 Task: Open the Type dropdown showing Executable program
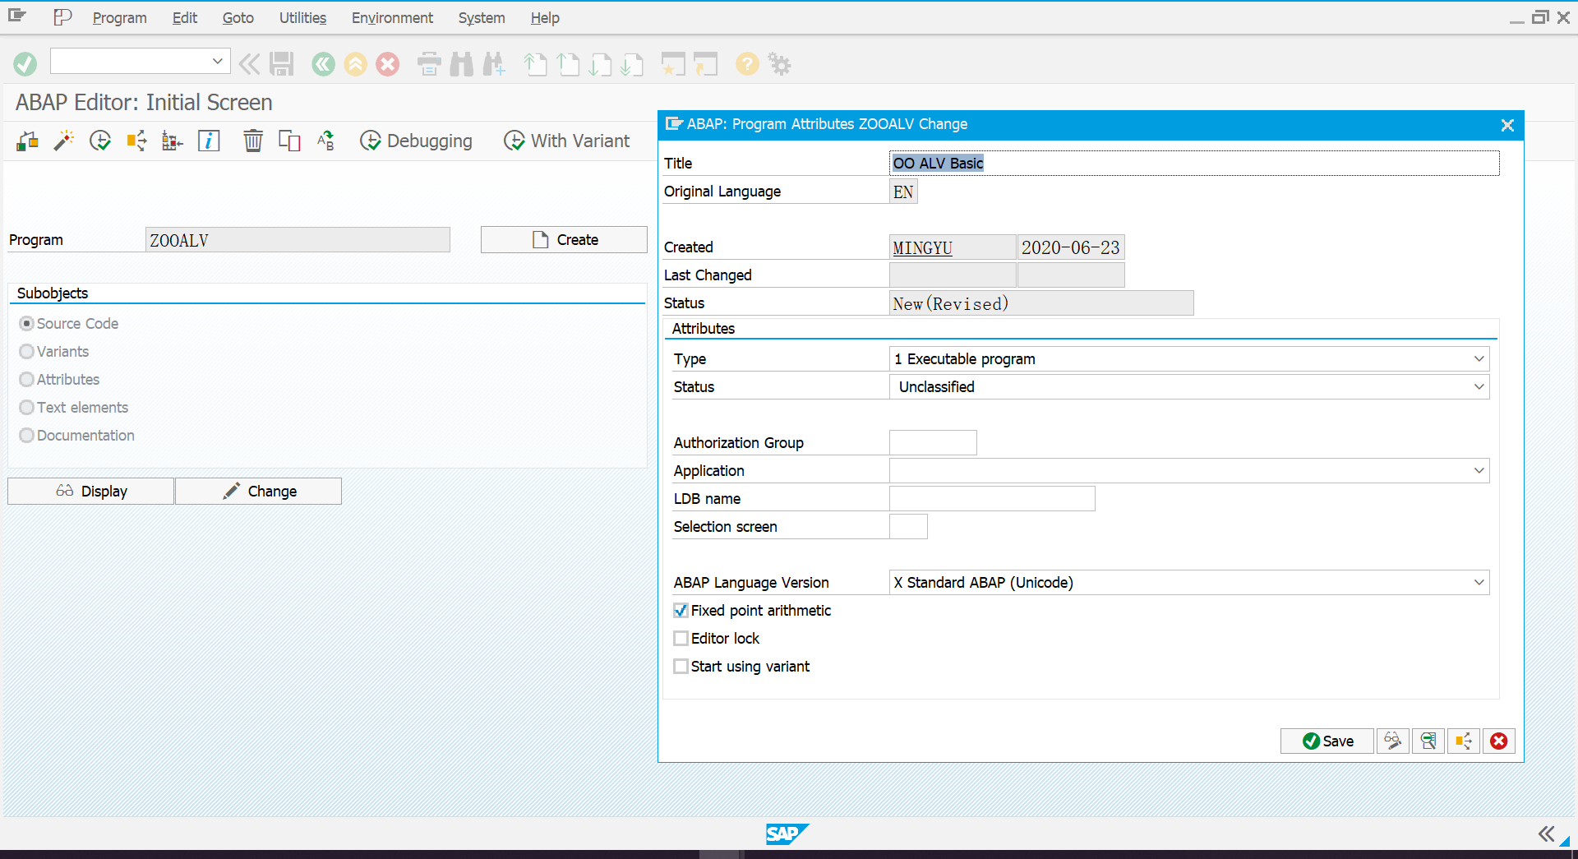click(x=1479, y=359)
